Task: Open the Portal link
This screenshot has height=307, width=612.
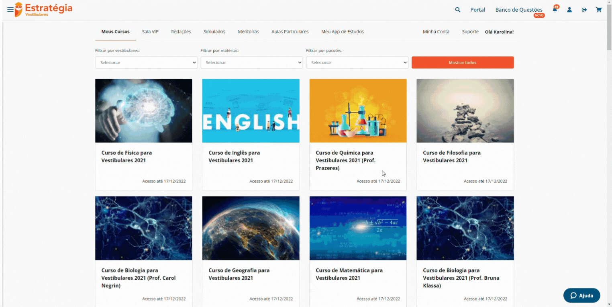Action: click(478, 10)
